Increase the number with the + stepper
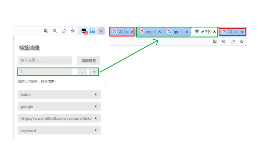This screenshot has height=162, width=259. 94,72
